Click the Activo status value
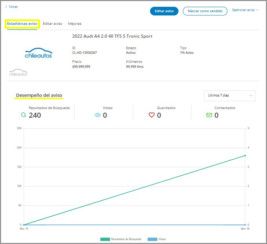Image resolution: width=267 pixels, height=244 pixels. click(131, 53)
